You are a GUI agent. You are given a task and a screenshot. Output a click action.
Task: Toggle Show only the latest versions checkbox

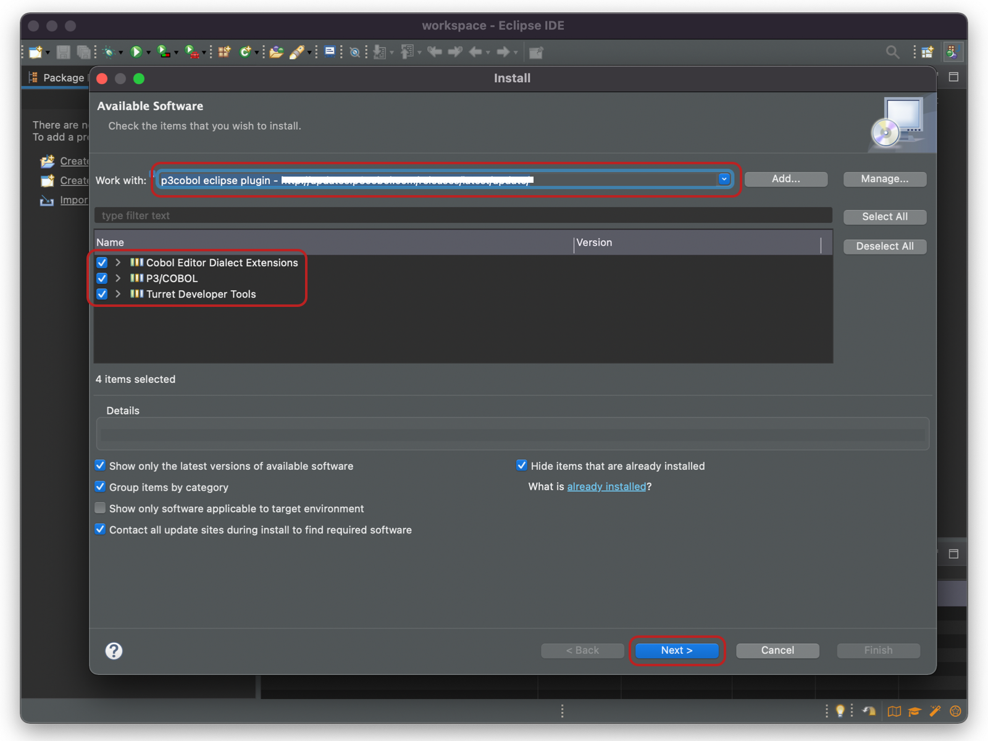tap(100, 466)
